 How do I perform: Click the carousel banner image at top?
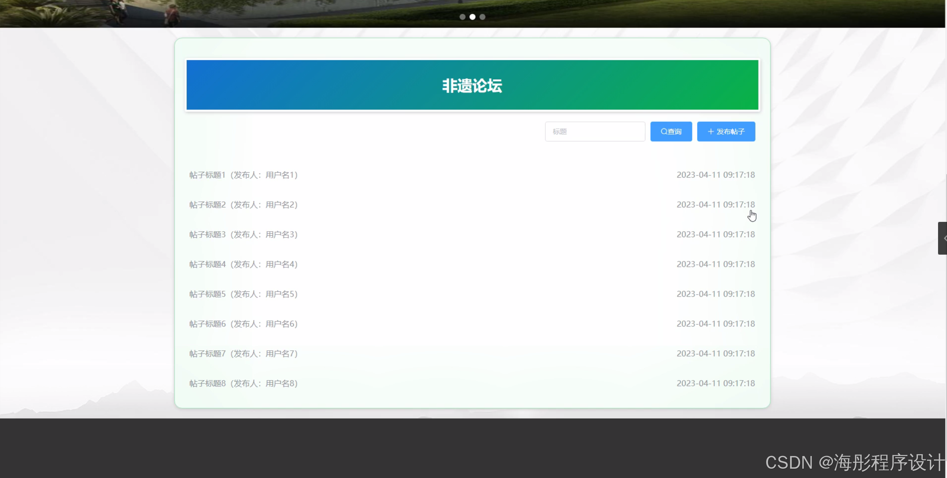coord(298,13)
